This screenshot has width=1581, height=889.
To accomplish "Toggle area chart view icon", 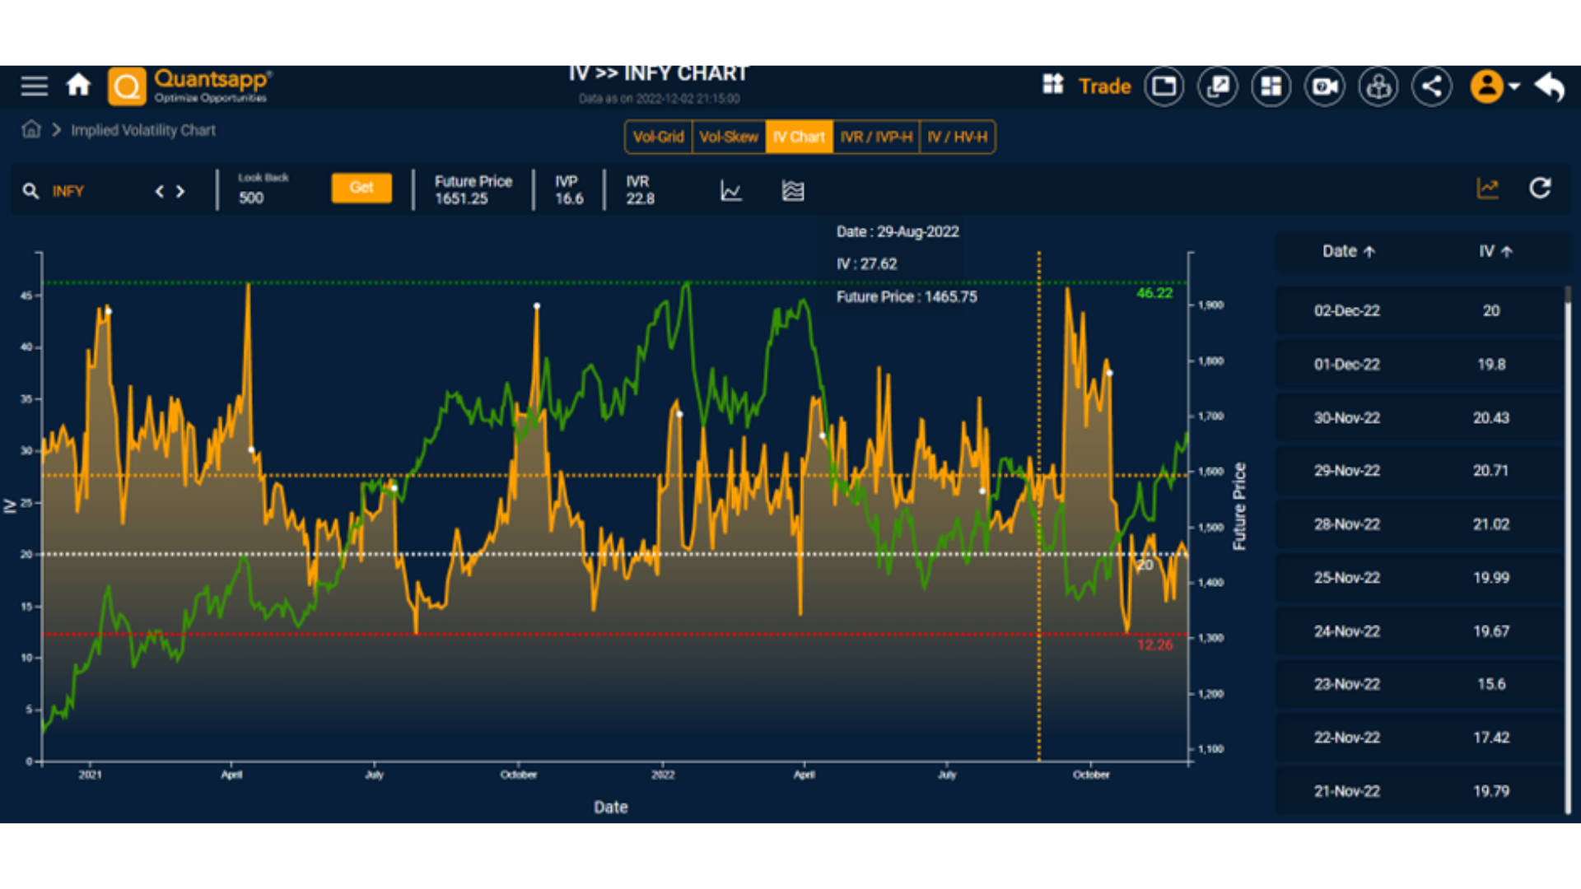I will pyautogui.click(x=792, y=191).
